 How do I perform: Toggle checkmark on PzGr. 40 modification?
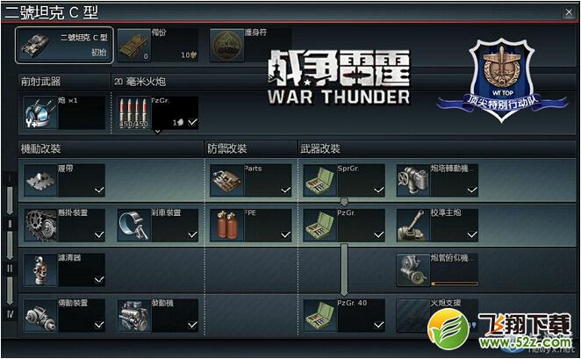[378, 325]
